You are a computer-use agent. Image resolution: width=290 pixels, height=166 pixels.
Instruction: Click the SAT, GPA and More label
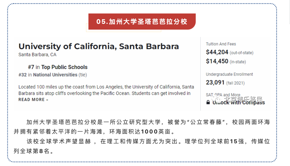(x=223, y=95)
